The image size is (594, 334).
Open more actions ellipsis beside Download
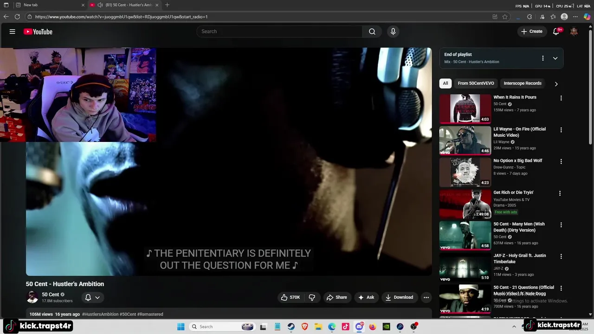click(x=426, y=297)
